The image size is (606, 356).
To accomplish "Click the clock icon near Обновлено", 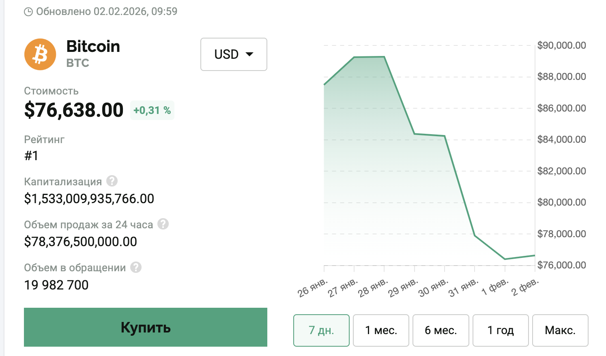I will pyautogui.click(x=28, y=12).
